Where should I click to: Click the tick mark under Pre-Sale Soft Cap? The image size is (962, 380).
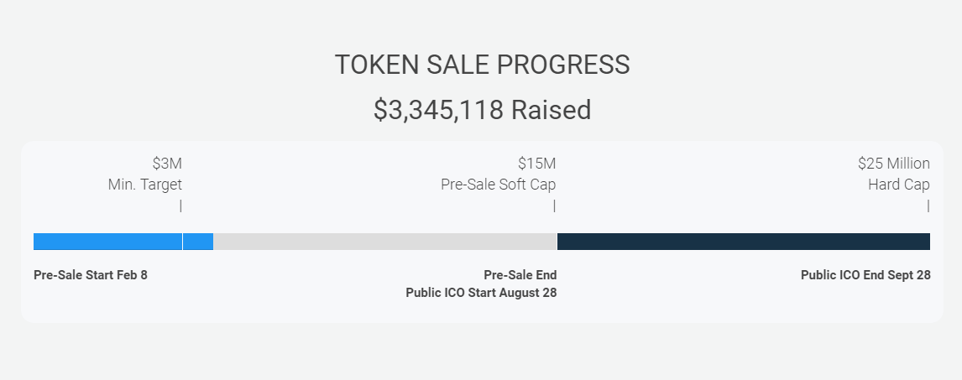(554, 206)
